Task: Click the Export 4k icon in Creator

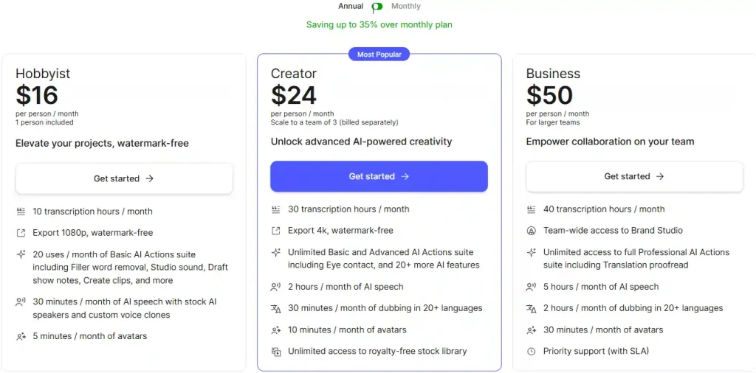Action: [x=276, y=231]
